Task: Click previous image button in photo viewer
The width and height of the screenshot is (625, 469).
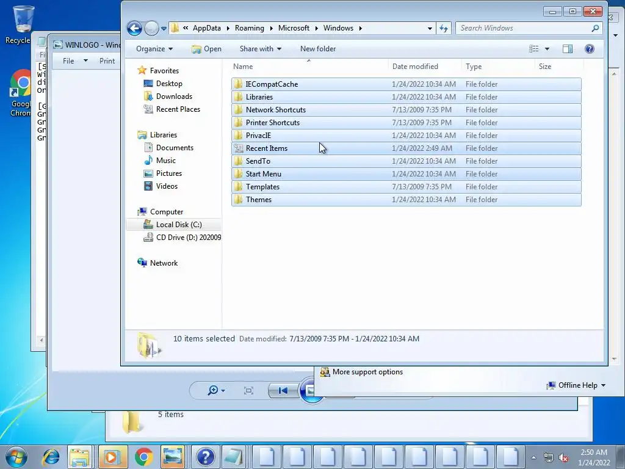Action: click(283, 390)
